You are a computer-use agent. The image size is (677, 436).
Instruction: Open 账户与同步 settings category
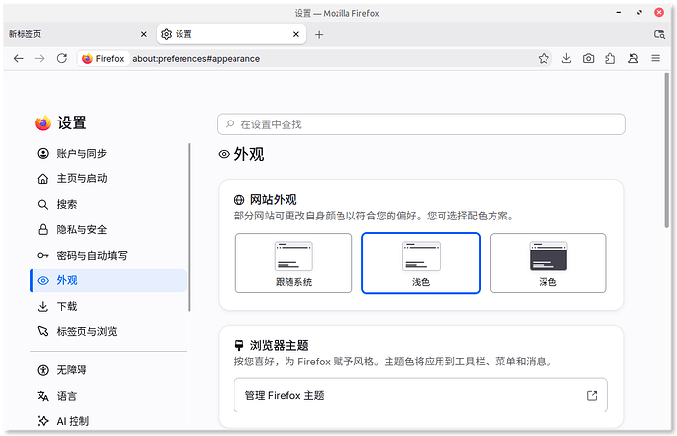pyautogui.click(x=109, y=153)
